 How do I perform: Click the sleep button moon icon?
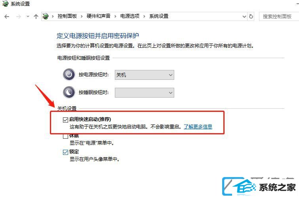tap(69, 92)
